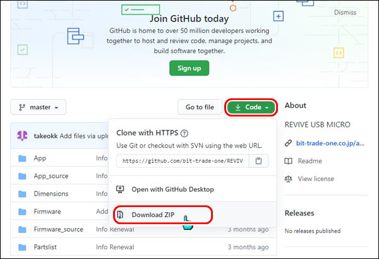Open the Releases heading link
This screenshot has width=379, height=259.
click(x=299, y=213)
